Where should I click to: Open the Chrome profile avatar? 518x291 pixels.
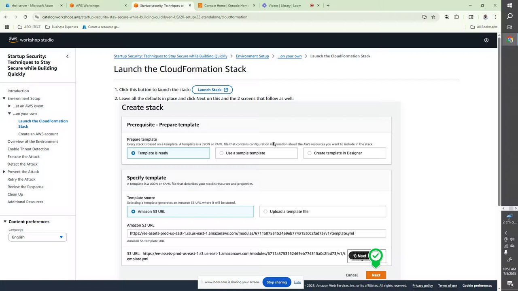coord(486,17)
